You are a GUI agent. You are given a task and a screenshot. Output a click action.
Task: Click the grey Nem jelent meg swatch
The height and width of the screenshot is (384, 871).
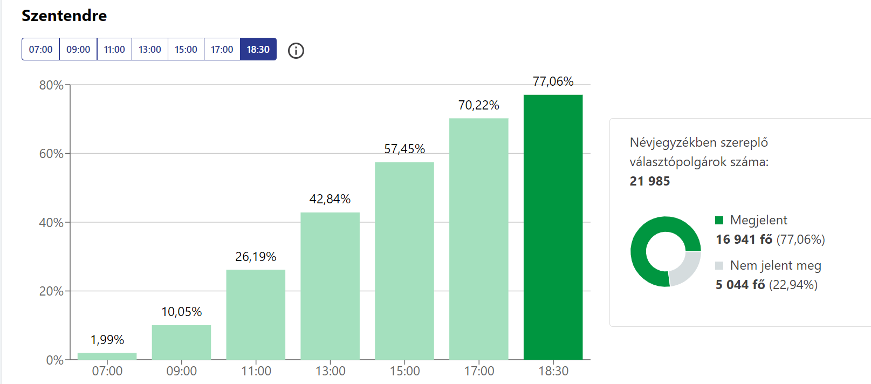coord(719,265)
